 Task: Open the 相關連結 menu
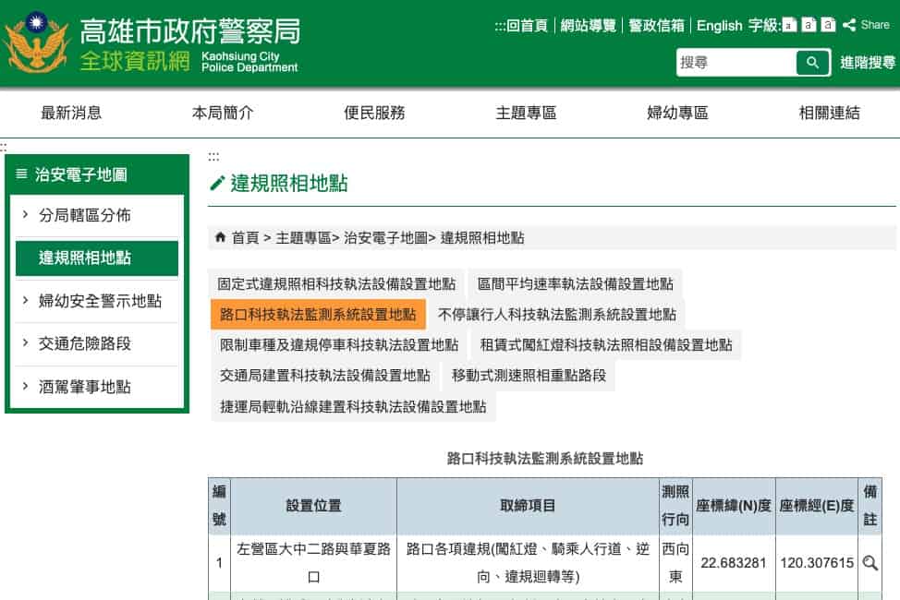pos(830,113)
